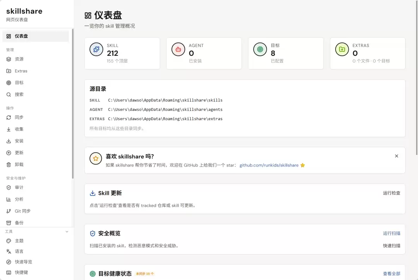Viewport: 418px width, 280px height.
Task: Dismiss the 喜欢 skillshare banner
Action: pyautogui.click(x=396, y=156)
